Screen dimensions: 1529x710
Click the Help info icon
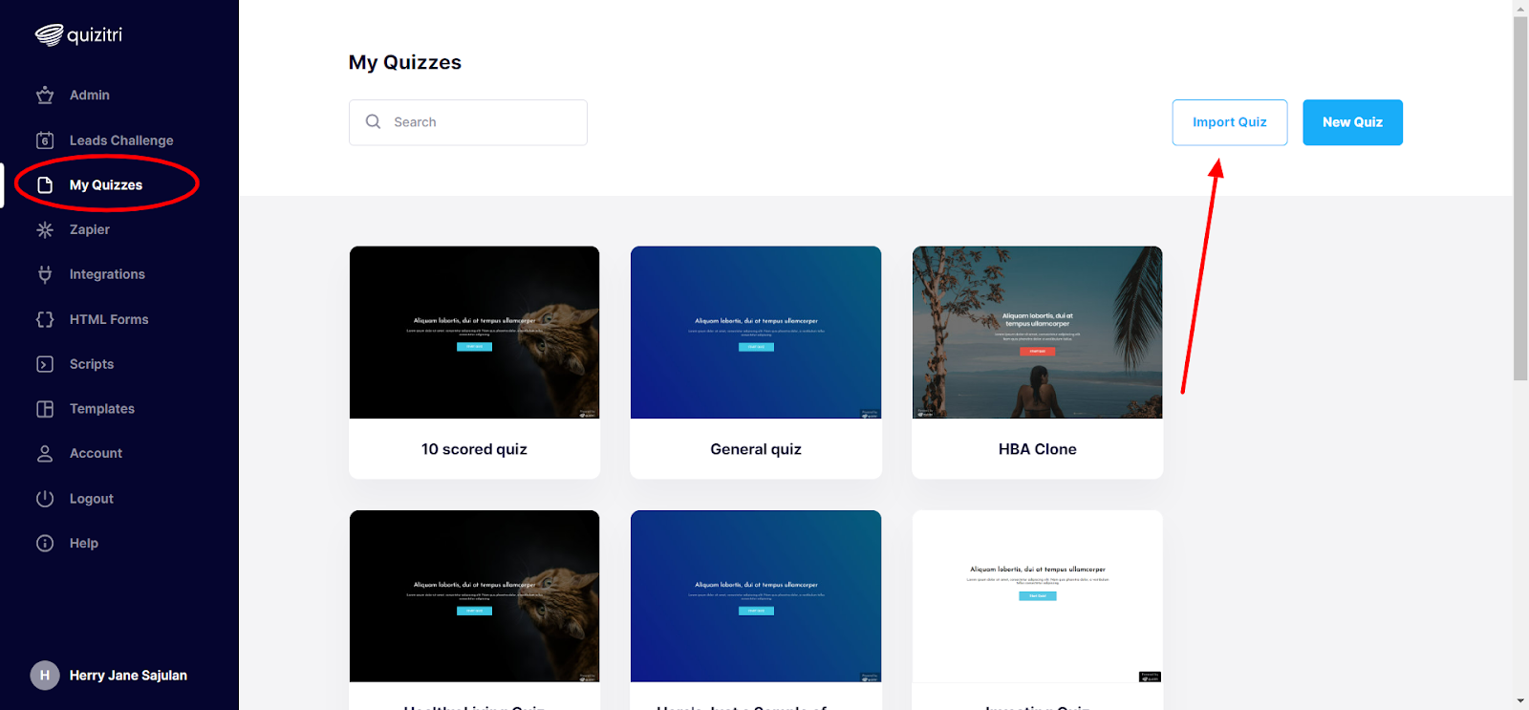tap(45, 544)
